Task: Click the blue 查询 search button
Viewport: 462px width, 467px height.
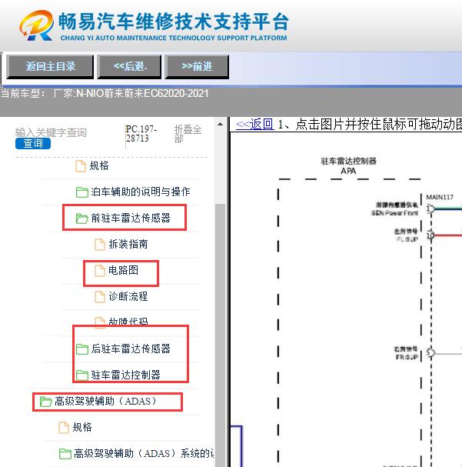Action: [33, 144]
